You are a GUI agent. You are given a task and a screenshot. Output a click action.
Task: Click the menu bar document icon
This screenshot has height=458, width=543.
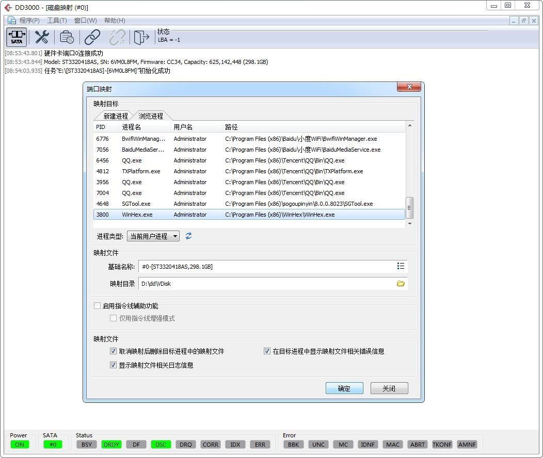[12, 21]
